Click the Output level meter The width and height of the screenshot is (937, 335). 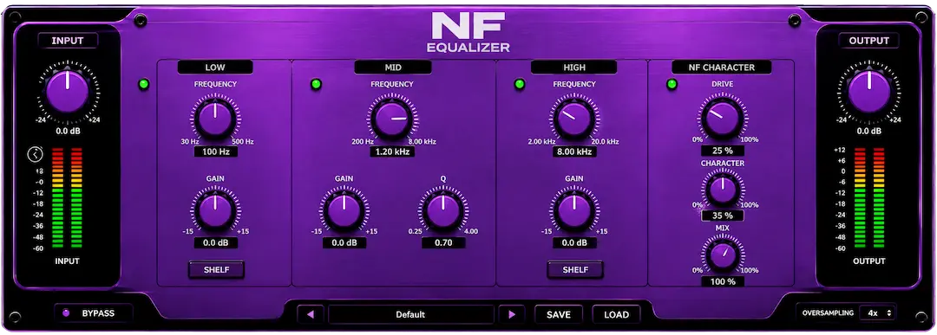click(x=868, y=198)
